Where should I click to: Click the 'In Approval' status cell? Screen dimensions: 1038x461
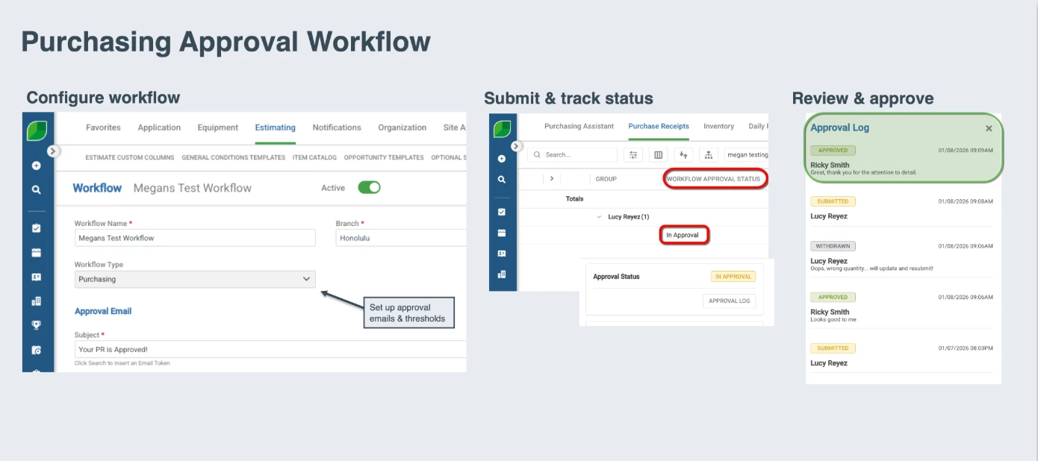(683, 235)
